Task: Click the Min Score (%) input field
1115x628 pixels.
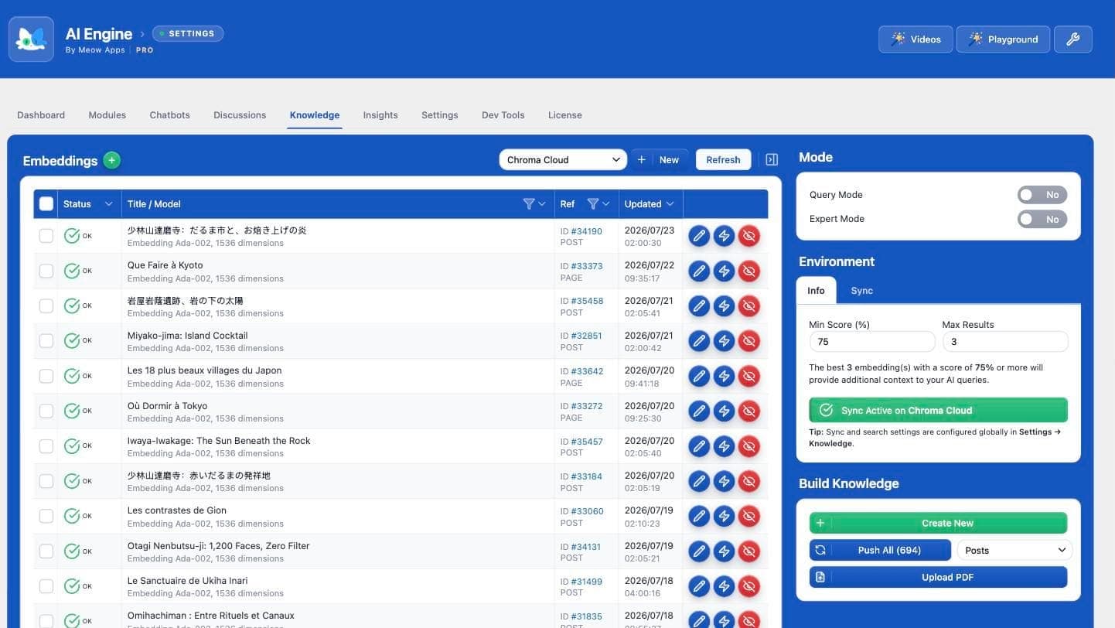Action: tap(871, 341)
